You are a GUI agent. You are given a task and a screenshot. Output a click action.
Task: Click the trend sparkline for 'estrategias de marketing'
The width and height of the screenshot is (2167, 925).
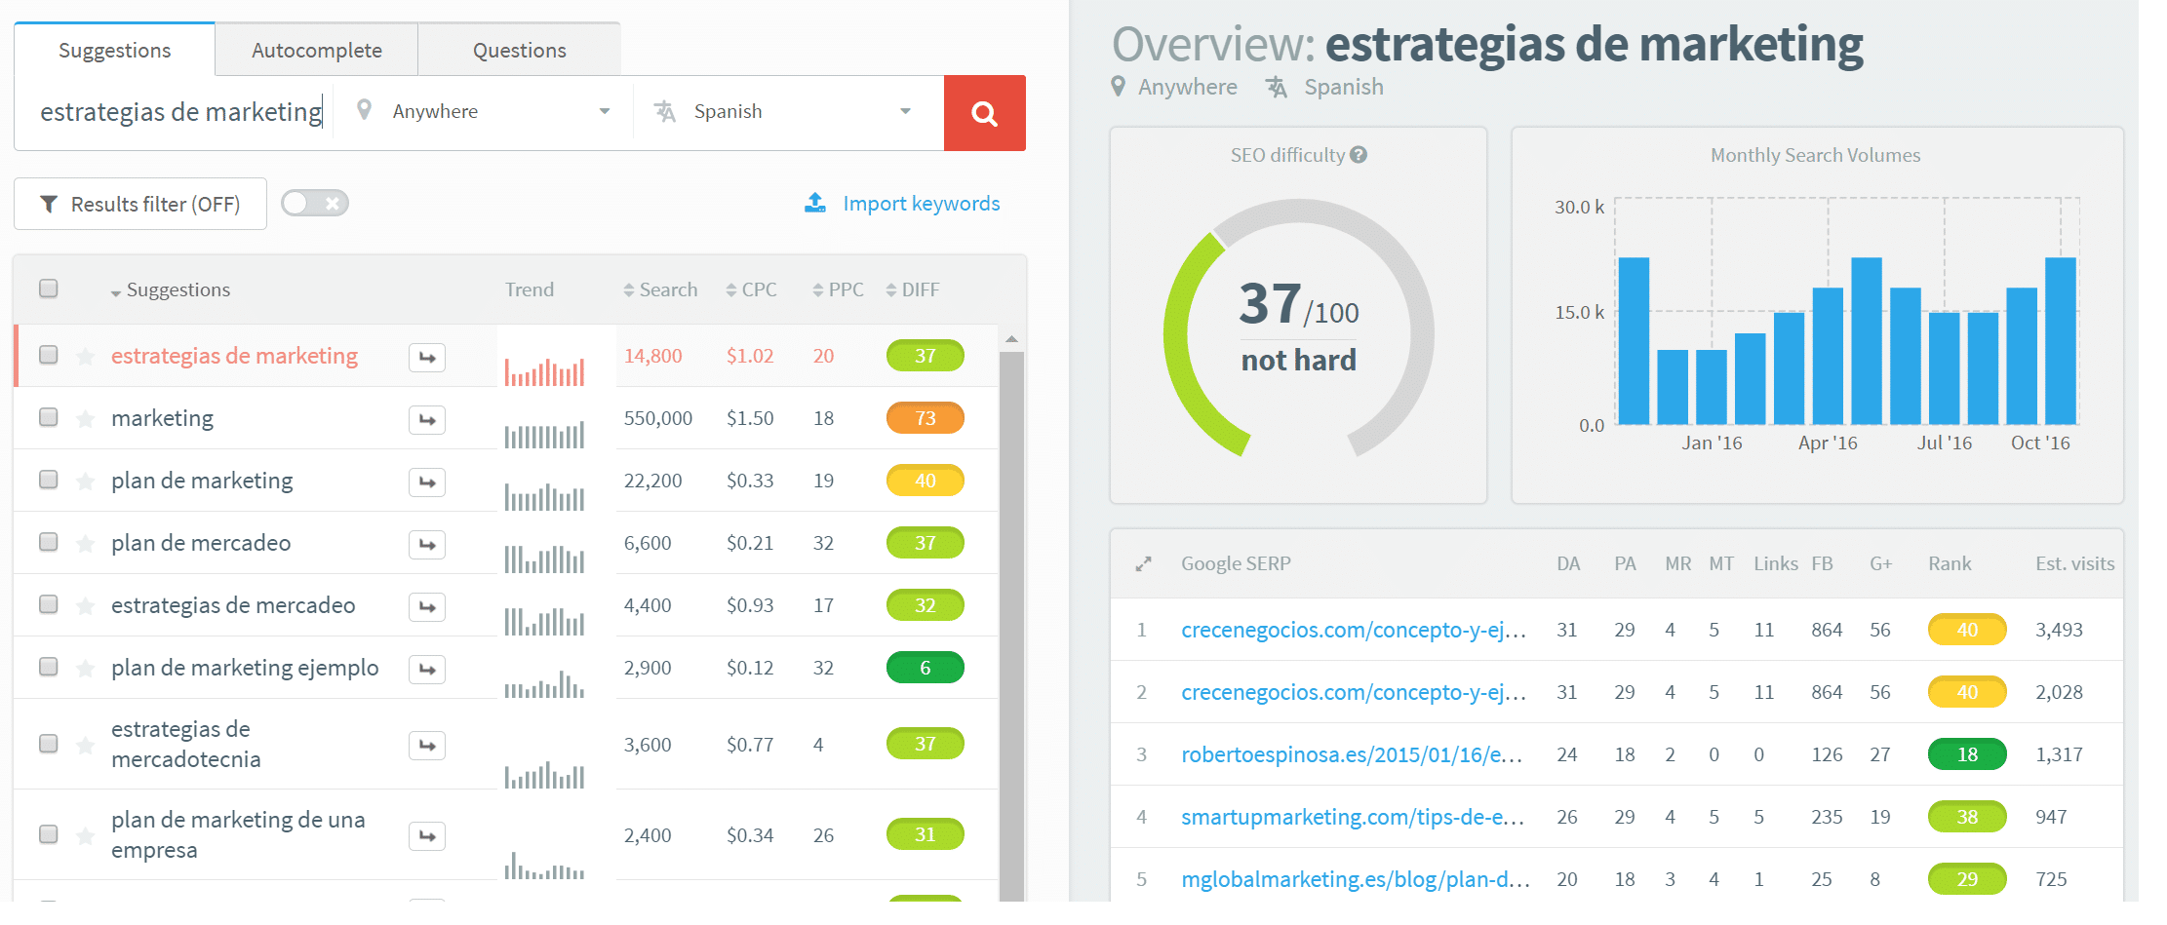[x=544, y=369]
